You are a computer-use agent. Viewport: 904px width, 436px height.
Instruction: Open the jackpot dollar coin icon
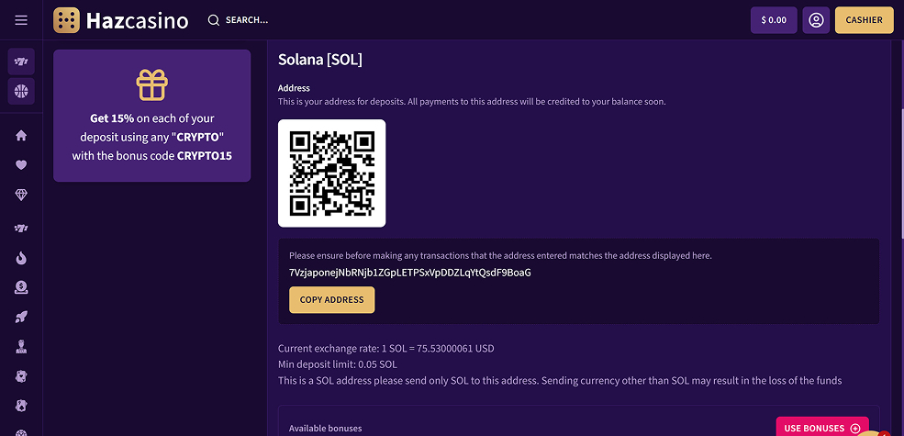[x=21, y=287]
